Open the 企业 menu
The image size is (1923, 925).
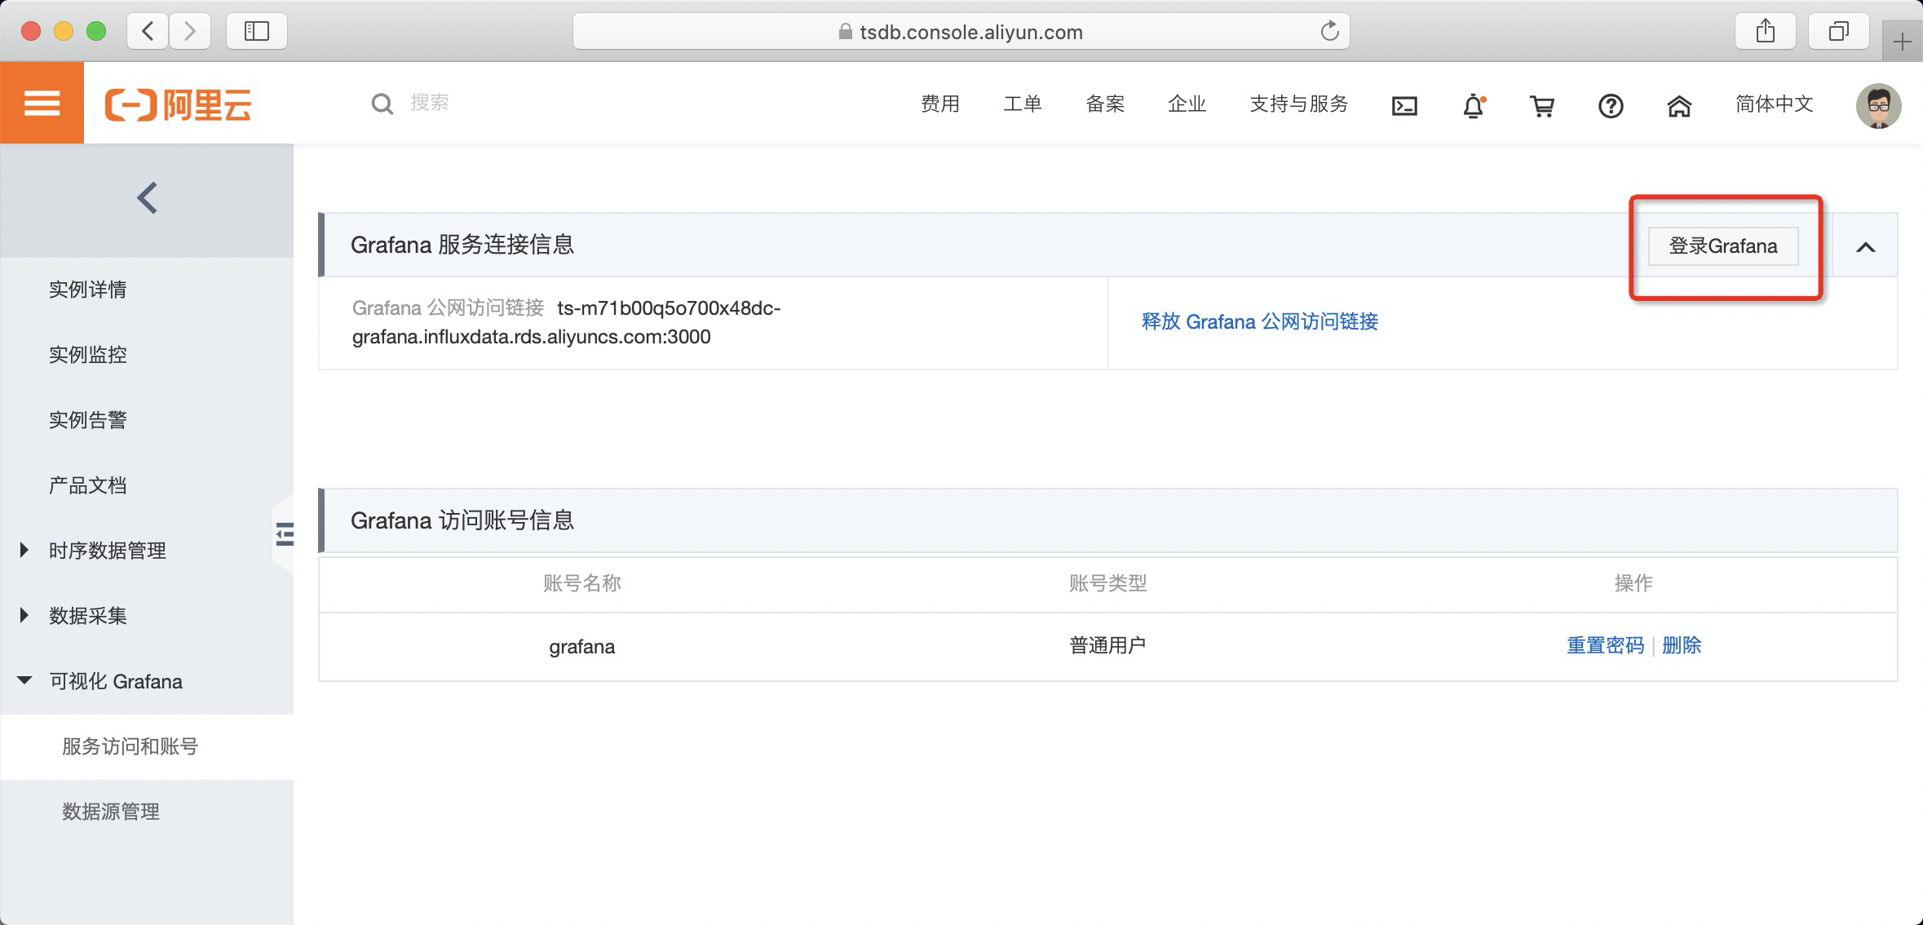click(x=1187, y=104)
